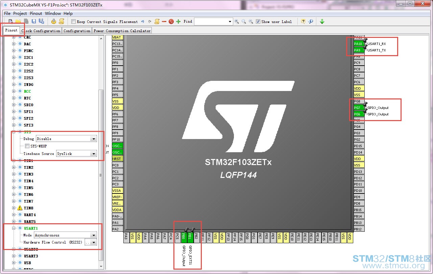
Task: Select the TIM8 tree item
Action: pyautogui.click(x=28, y=208)
